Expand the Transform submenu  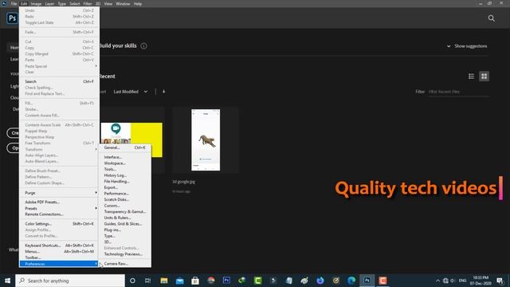point(59,149)
